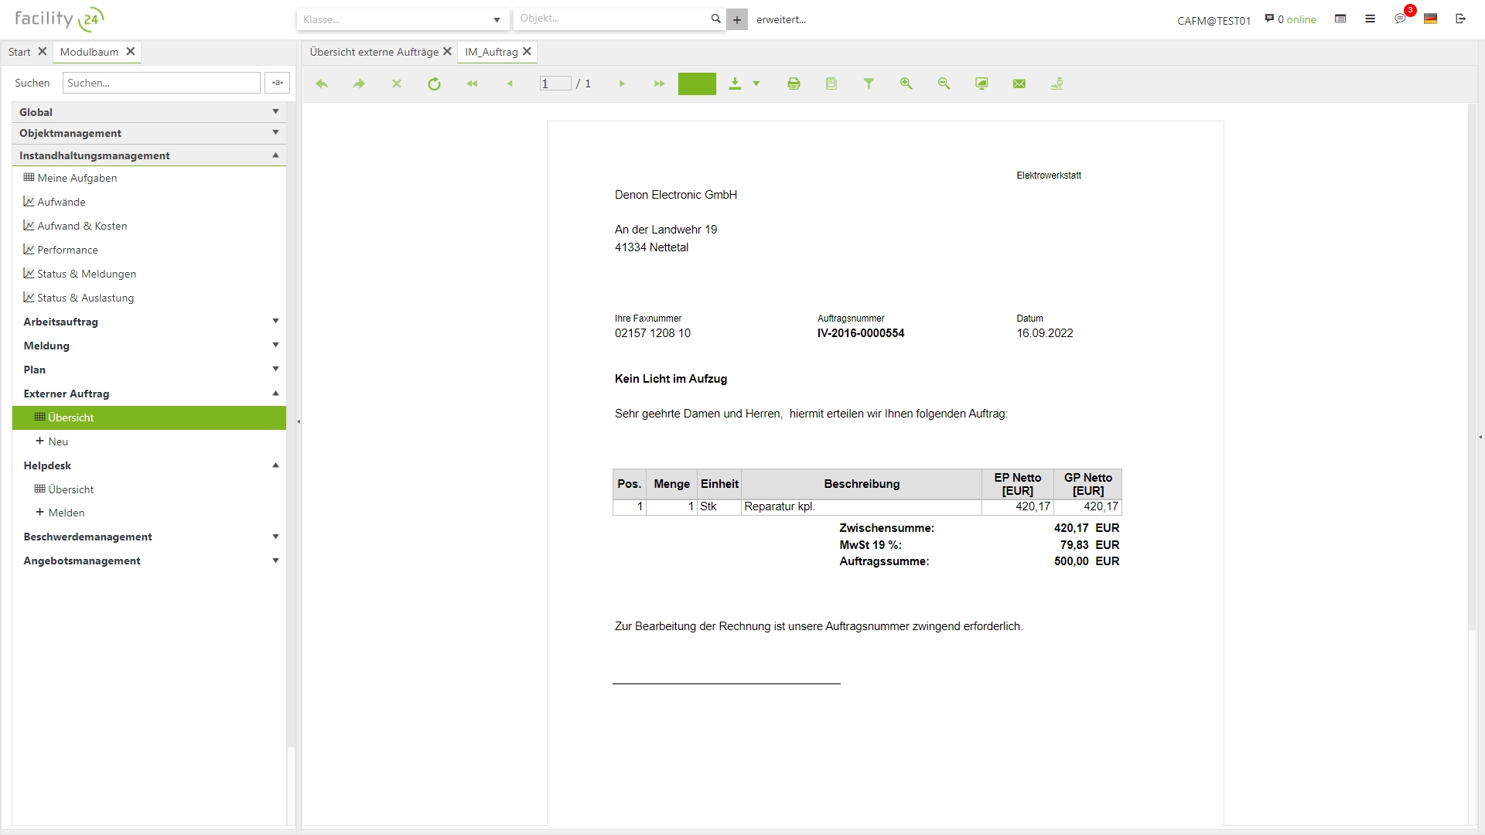1485x835 pixels.
Task: Zoom out of the report
Action: (x=944, y=83)
